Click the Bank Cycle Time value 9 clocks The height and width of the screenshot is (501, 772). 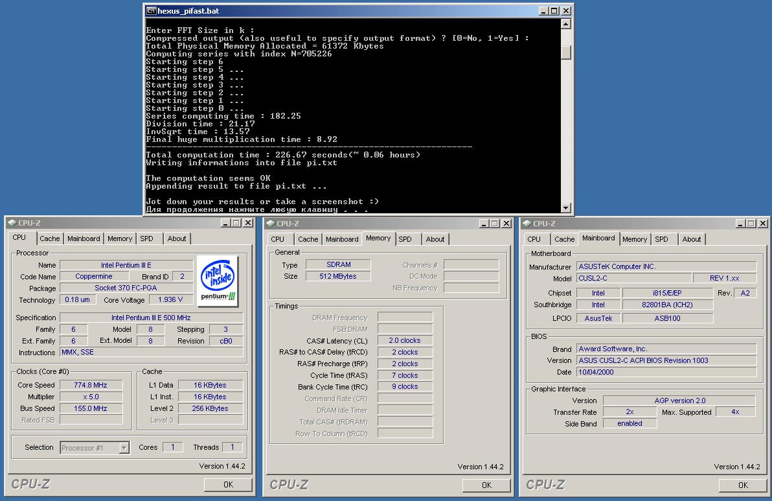(x=405, y=387)
